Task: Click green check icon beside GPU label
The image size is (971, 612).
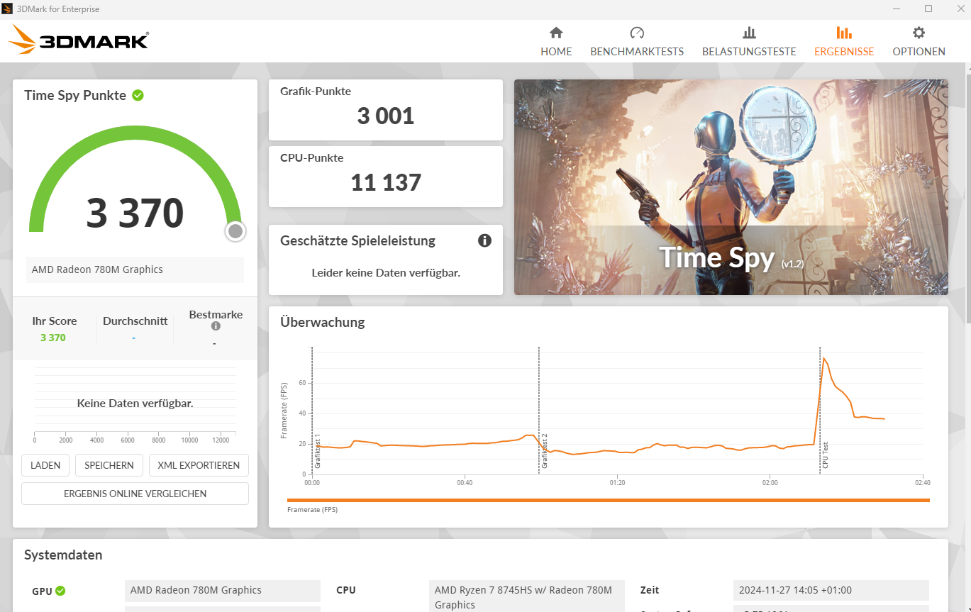Action: coord(61,591)
